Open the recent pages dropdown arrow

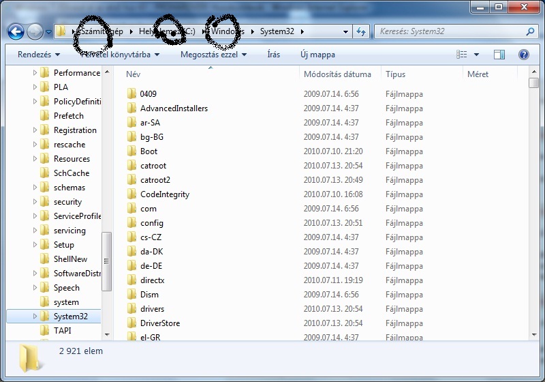(48, 32)
